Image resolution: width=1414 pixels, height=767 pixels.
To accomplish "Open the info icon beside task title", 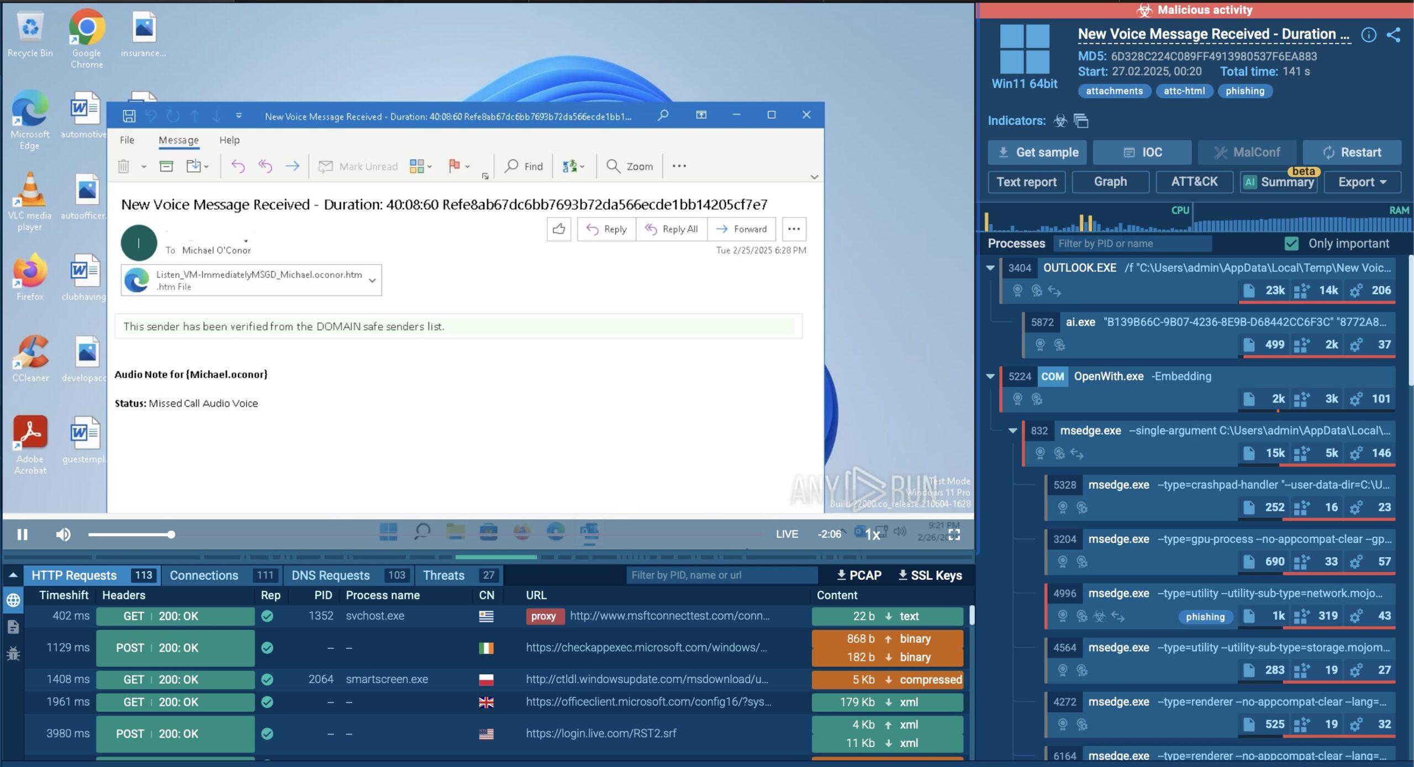I will coord(1369,35).
